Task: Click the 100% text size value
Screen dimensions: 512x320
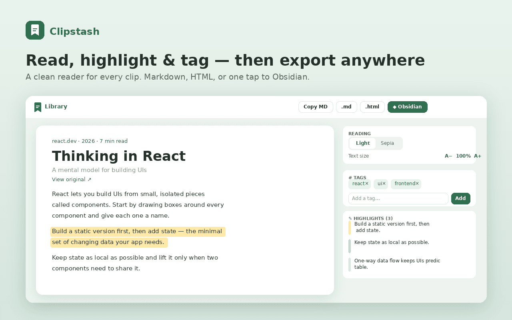Action: [x=463, y=156]
